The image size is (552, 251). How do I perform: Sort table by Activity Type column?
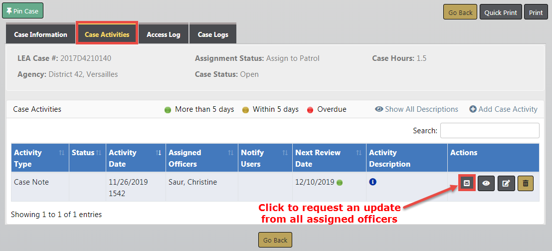click(x=39, y=158)
